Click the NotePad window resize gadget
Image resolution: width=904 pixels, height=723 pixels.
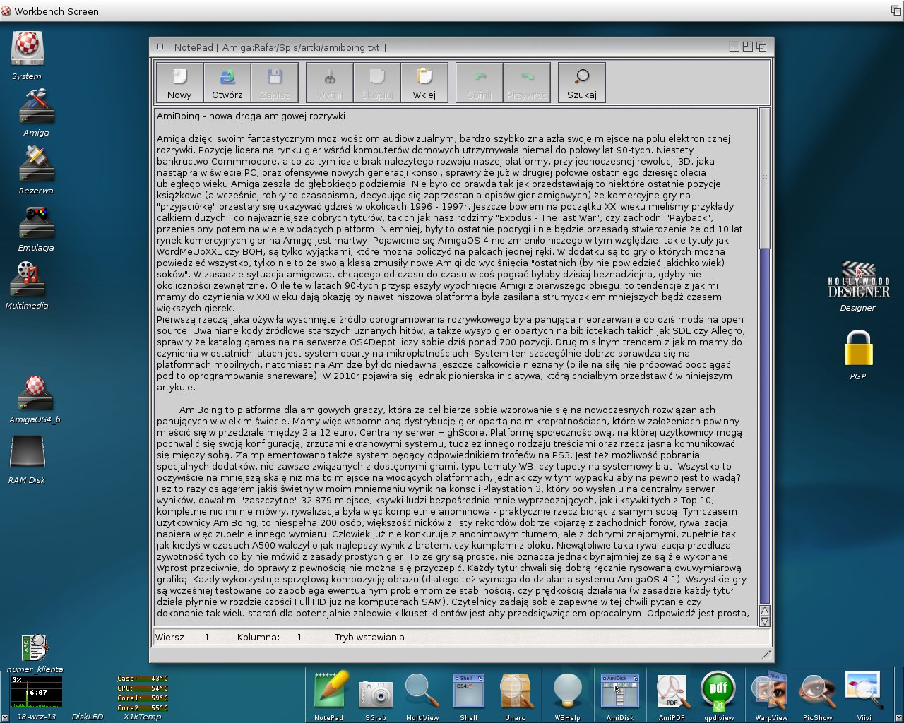click(767, 656)
